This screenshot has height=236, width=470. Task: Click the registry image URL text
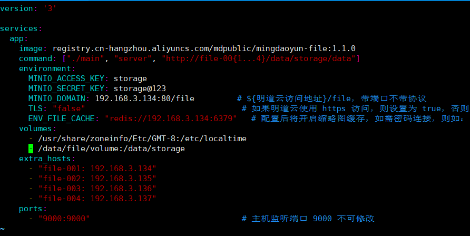(204, 48)
